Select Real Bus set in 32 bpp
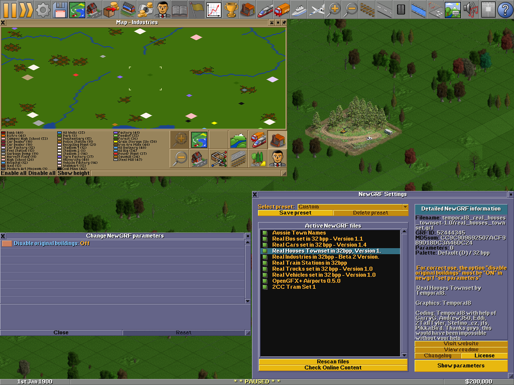This screenshot has height=385, width=514. click(330, 239)
